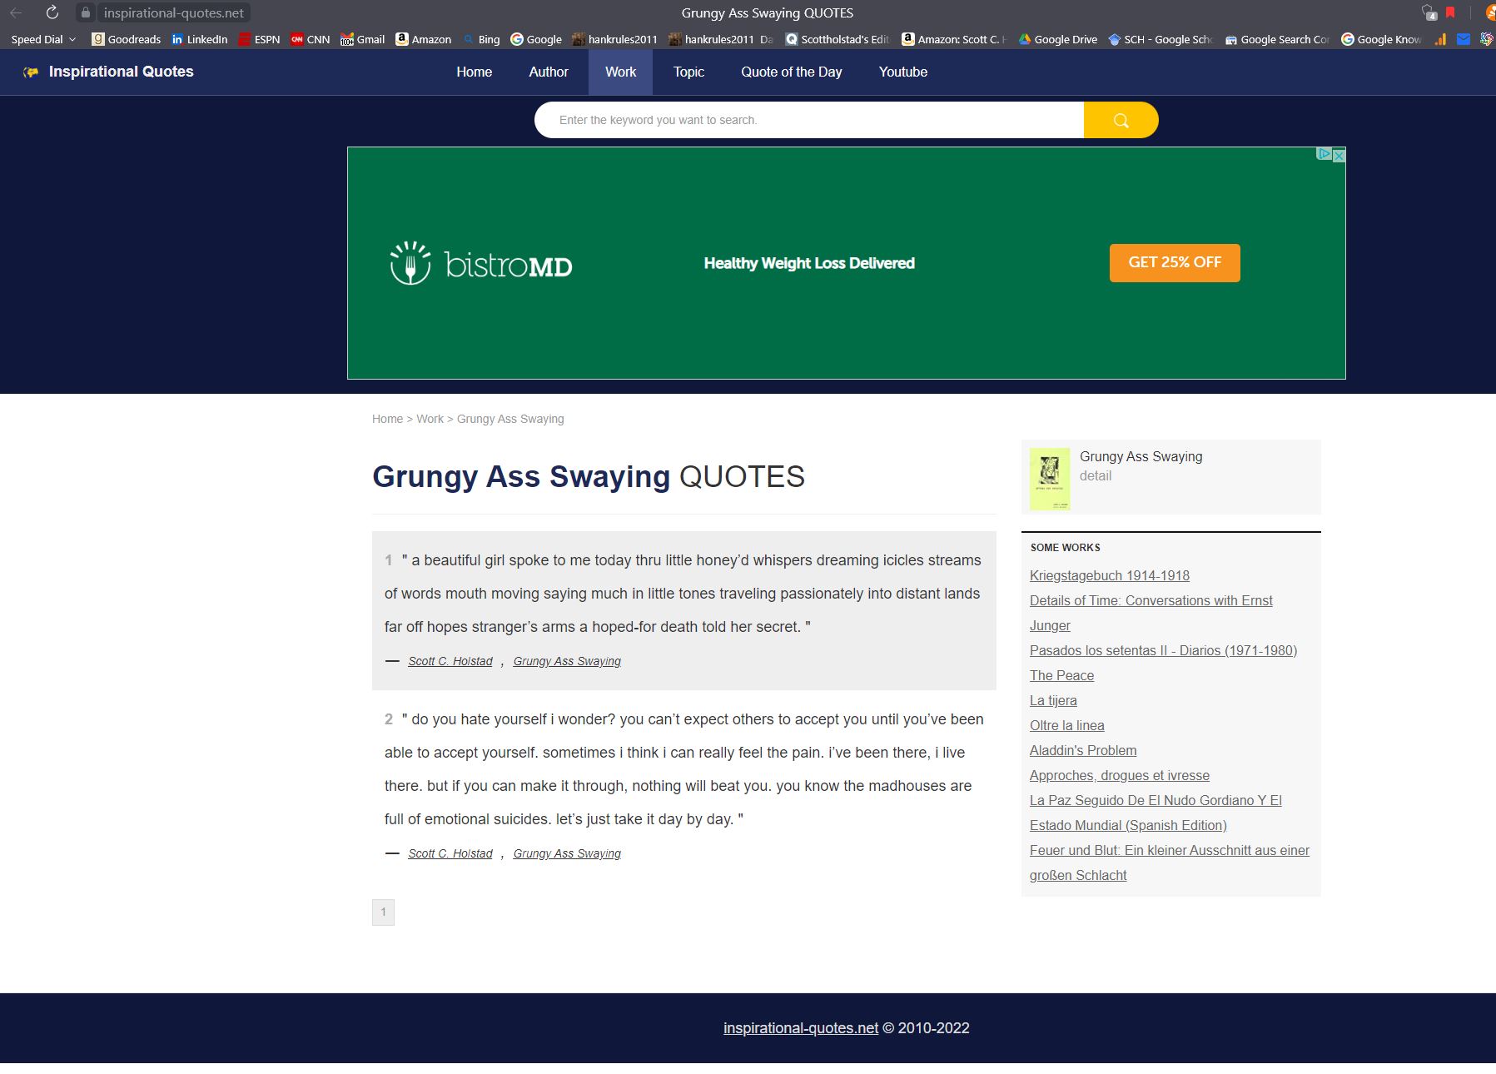Image resolution: width=1496 pixels, height=1074 pixels.
Task: Close the bistroMD ad with X icon
Action: click(x=1339, y=155)
